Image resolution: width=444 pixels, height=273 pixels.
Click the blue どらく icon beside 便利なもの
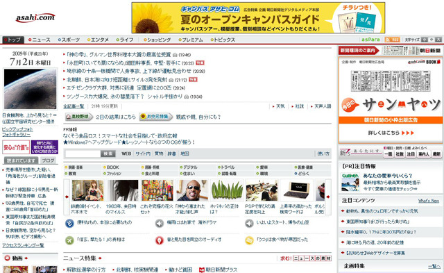69,224
